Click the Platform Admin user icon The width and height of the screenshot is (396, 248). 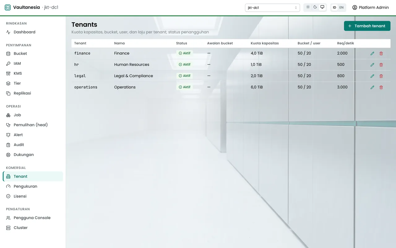click(x=355, y=7)
